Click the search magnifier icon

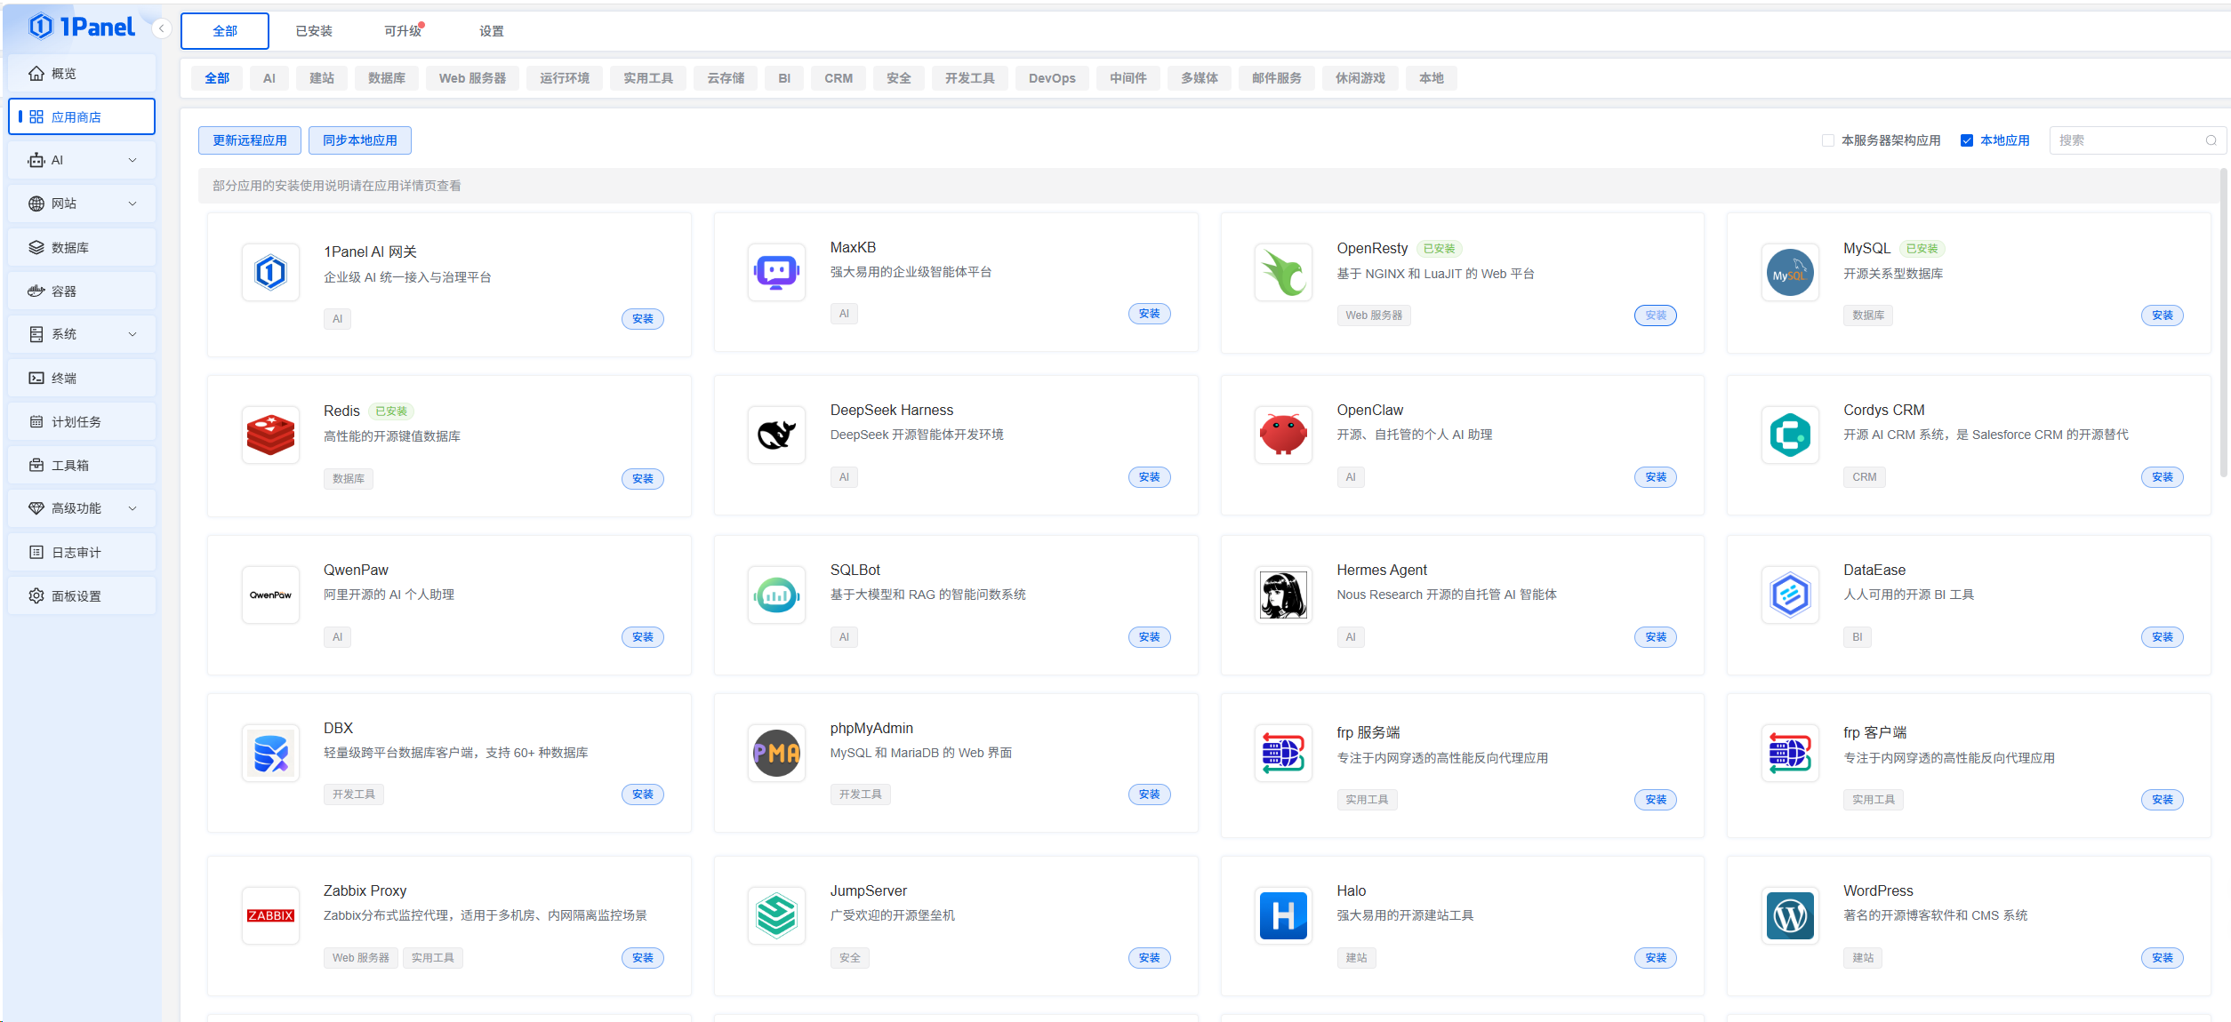[2211, 140]
